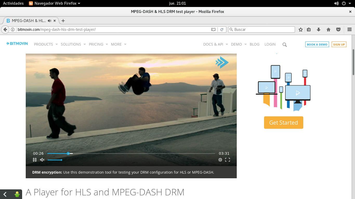Click the left chevron at bottom corner
The height and width of the screenshot is (199, 355).
5,194
